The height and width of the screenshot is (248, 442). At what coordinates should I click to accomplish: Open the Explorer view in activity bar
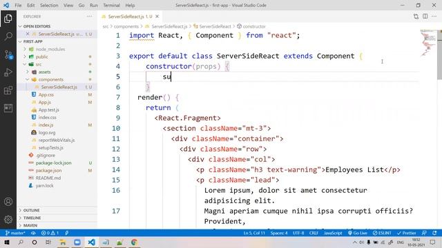coord(8,19)
